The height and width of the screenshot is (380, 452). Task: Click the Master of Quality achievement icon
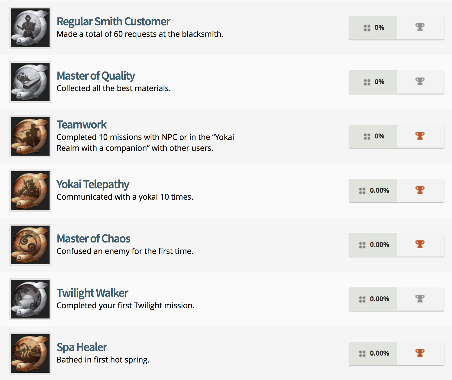coord(30,82)
